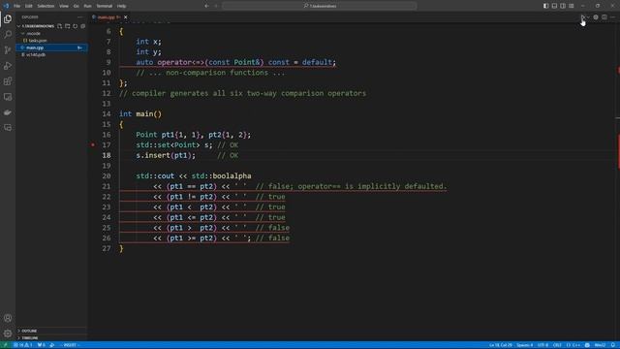
Task: Open the Source Control view
Action: (8, 49)
